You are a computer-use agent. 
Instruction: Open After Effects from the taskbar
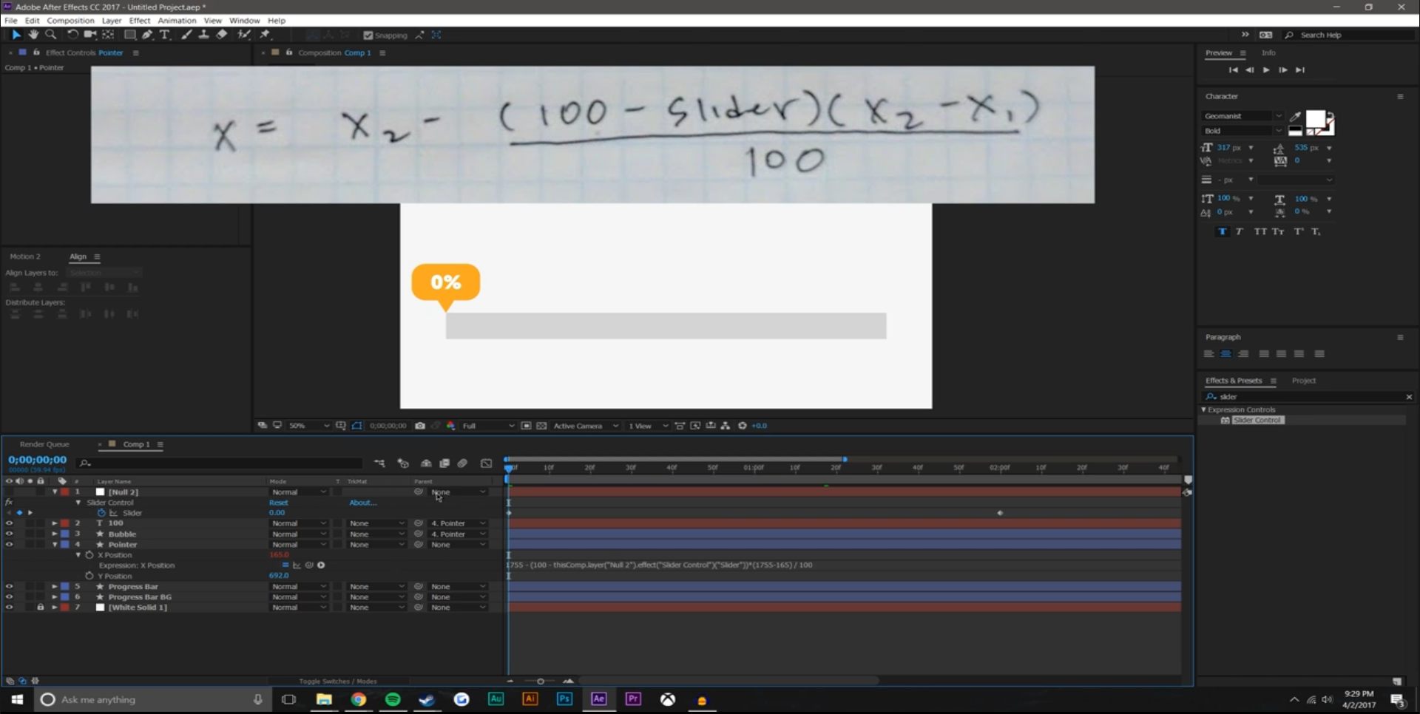[x=599, y=699]
